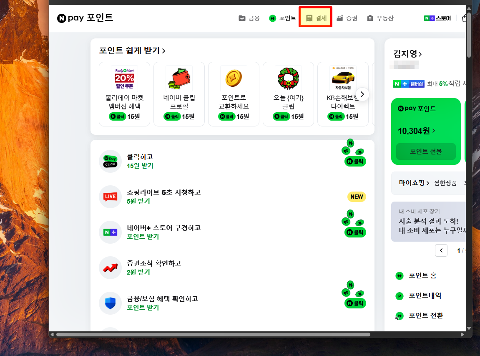The height and width of the screenshot is (356, 480).
Task: Expand 포인트 쉽게 받기 section
Action: (132, 50)
